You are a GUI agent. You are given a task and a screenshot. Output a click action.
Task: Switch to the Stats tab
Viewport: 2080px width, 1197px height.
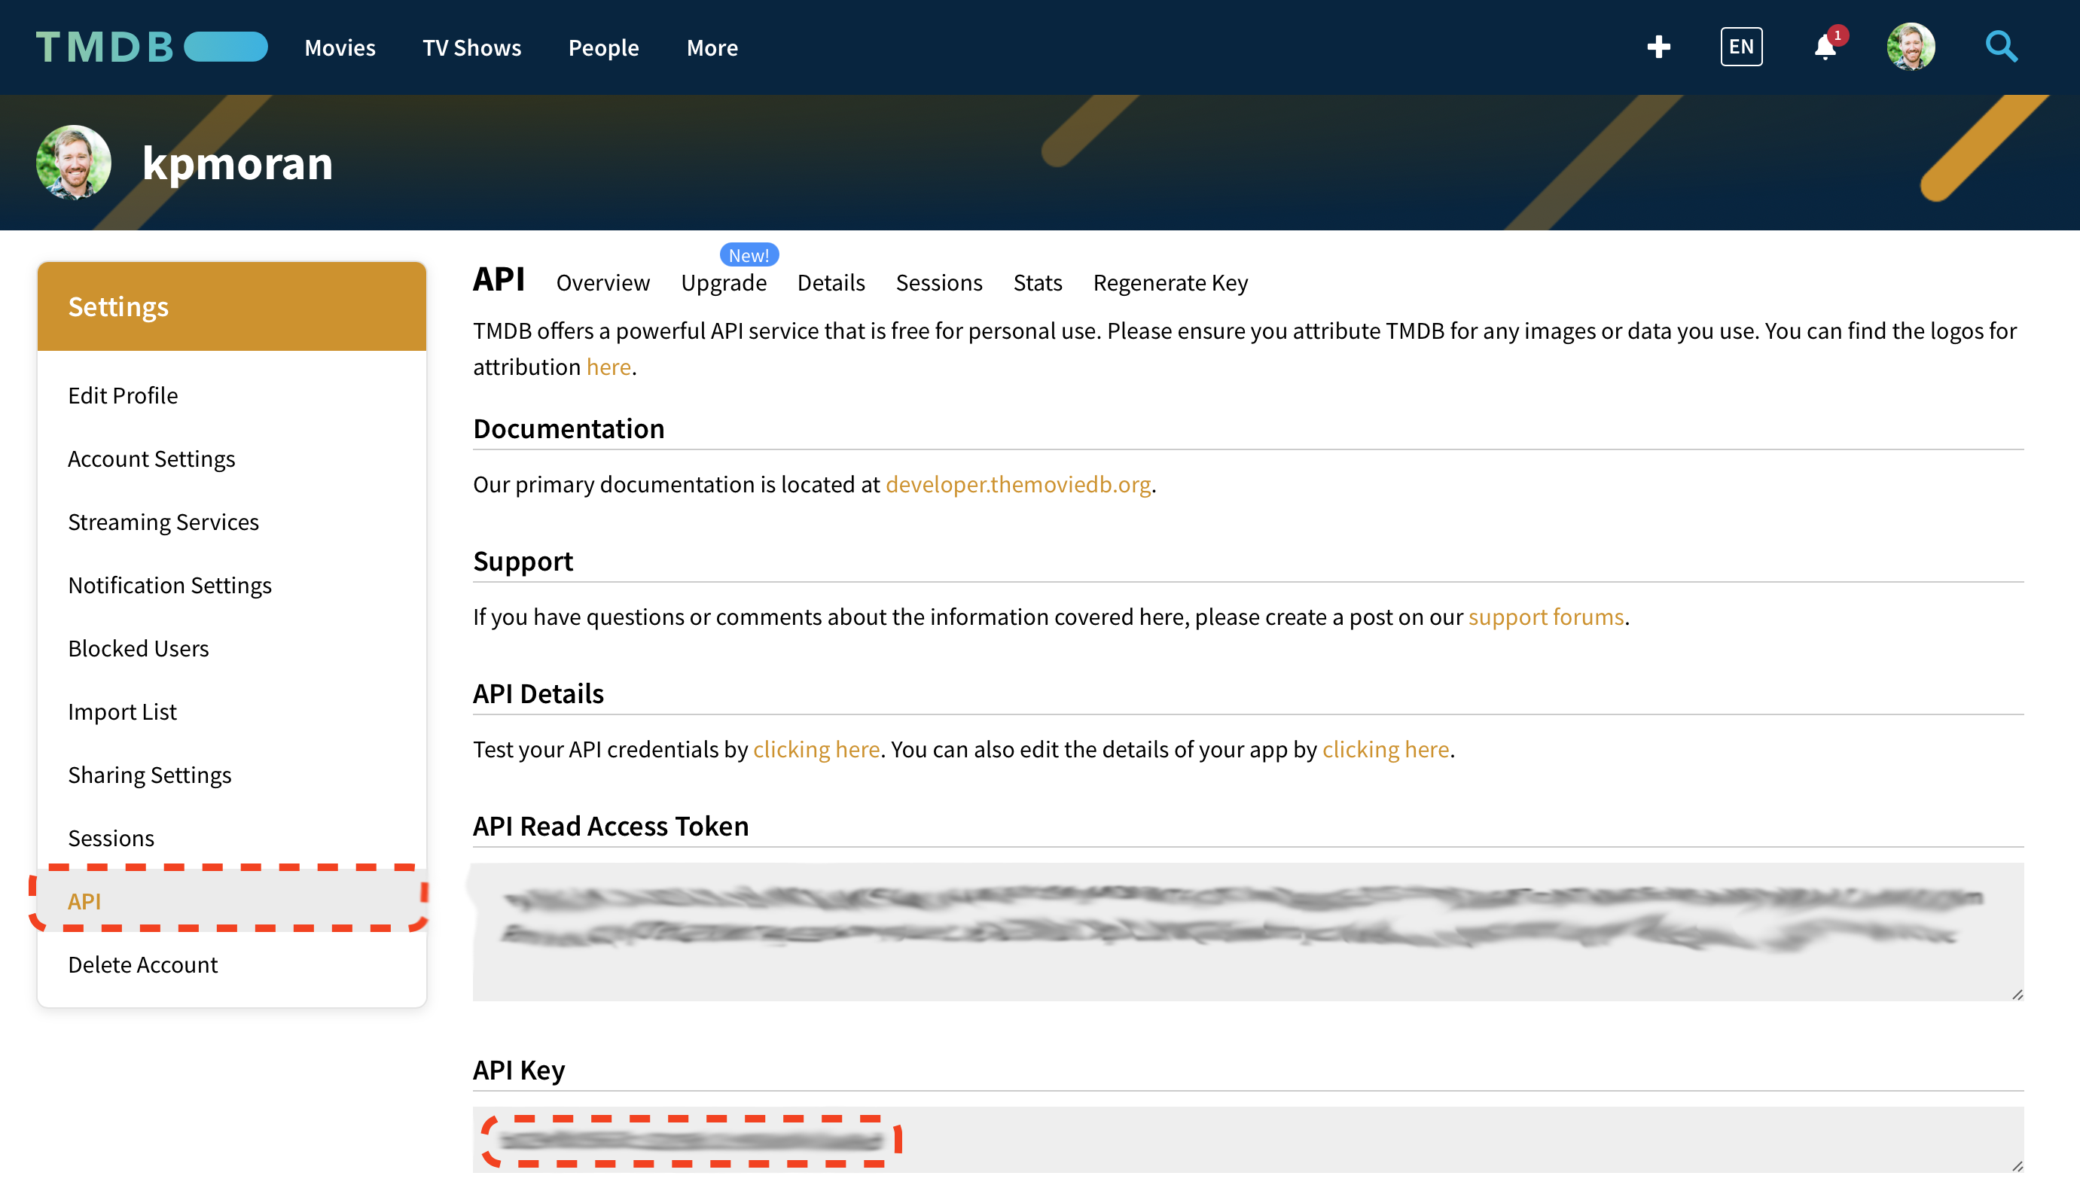[x=1037, y=283]
